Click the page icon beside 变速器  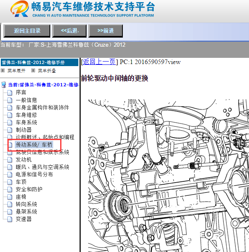click(10, 219)
